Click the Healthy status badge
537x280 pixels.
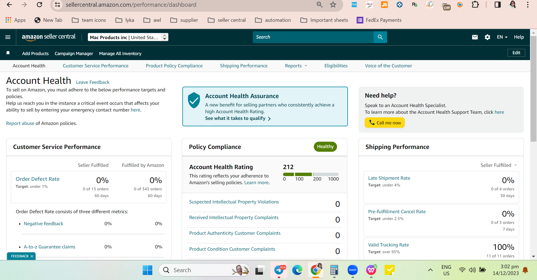coord(325,147)
